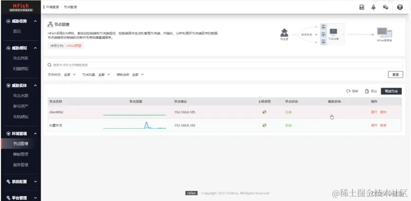The height and width of the screenshot is (201, 411).
Task: Open 扫描感知 in the sidebar
Action: pos(20,69)
